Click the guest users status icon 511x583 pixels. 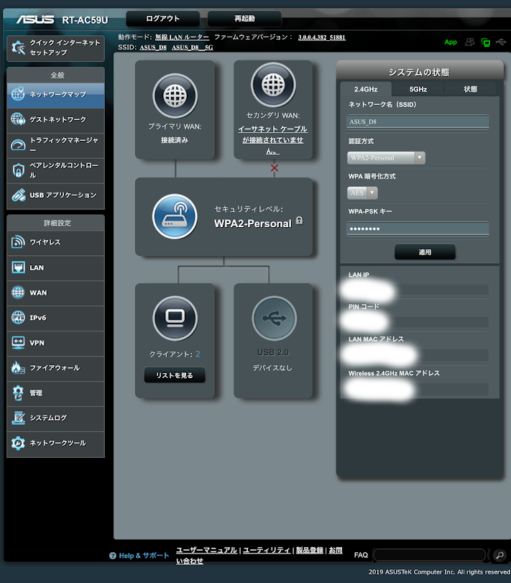click(x=470, y=42)
